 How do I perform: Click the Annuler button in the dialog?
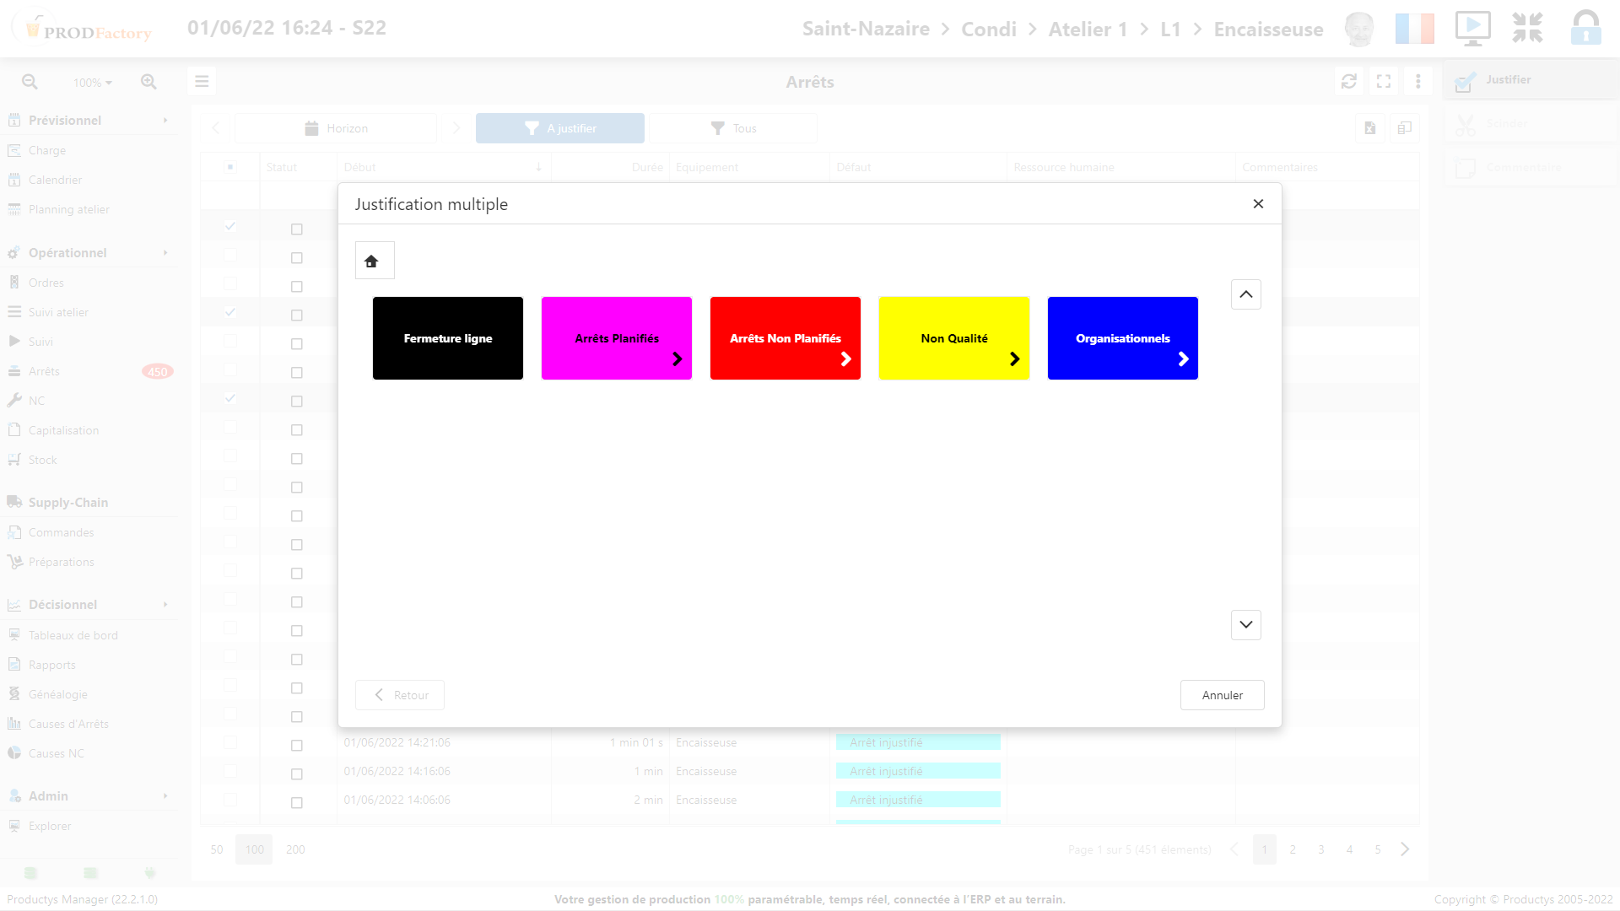[x=1222, y=694]
